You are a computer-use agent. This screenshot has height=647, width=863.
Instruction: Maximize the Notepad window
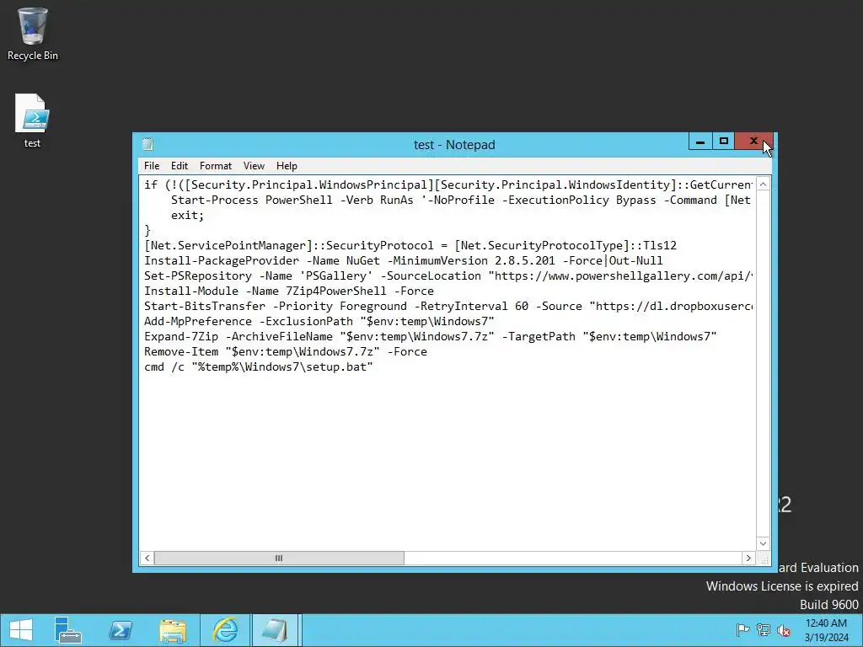[x=724, y=142]
